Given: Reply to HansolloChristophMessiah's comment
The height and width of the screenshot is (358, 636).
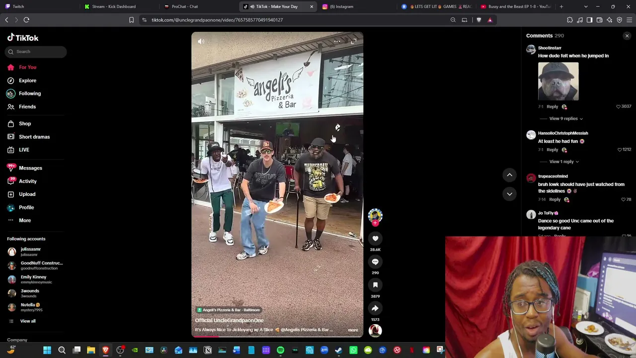Looking at the screenshot, I should (552, 150).
